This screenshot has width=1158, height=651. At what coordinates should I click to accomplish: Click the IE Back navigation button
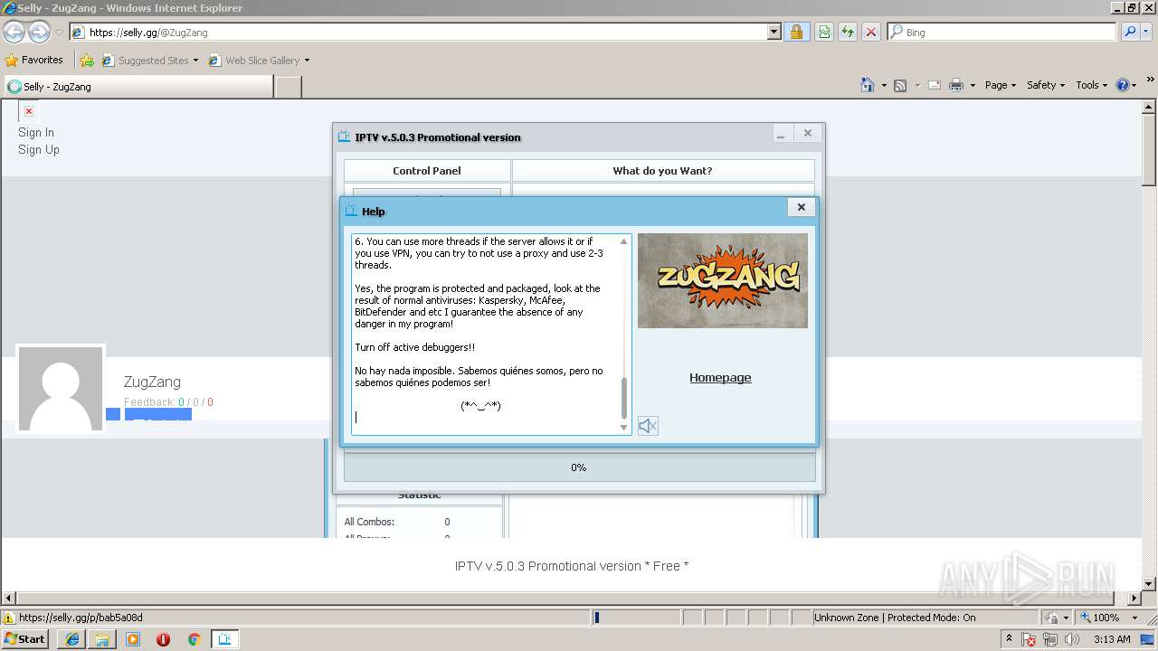tap(14, 32)
